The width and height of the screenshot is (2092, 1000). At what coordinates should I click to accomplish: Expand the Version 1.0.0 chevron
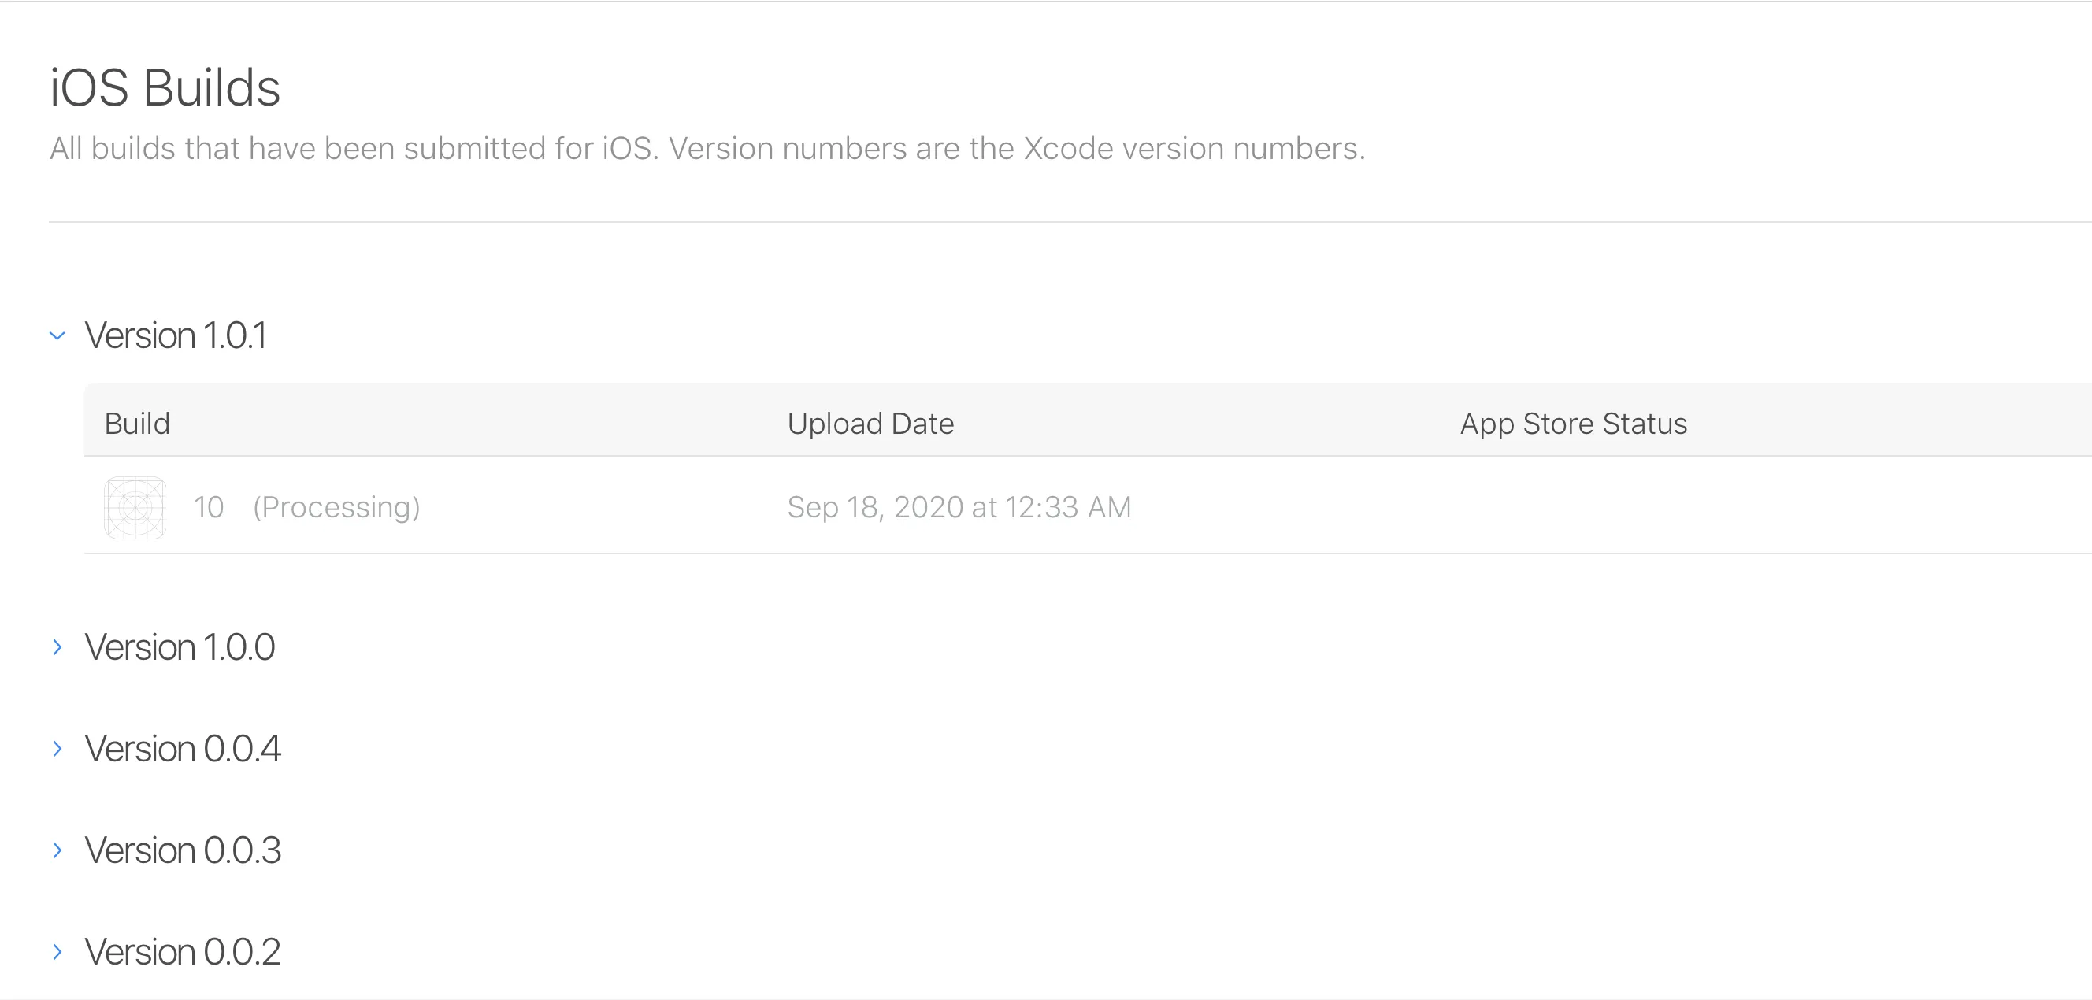pyautogui.click(x=57, y=647)
